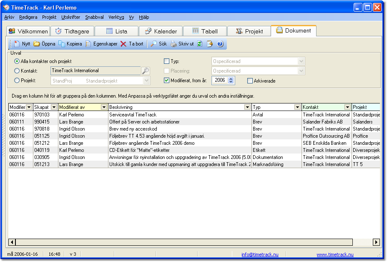Image resolution: width=387 pixels, height=262 pixels.
Task: Click the Marknadsföring type cell
Action: pos(276,164)
